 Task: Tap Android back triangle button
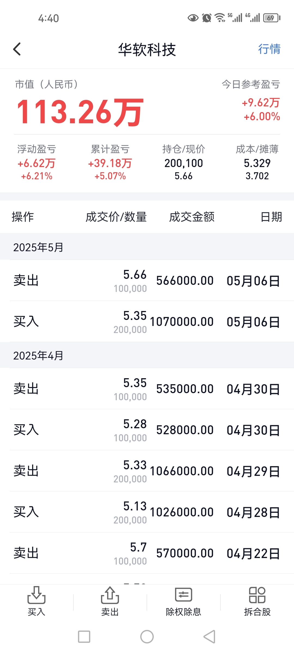pos(210,637)
